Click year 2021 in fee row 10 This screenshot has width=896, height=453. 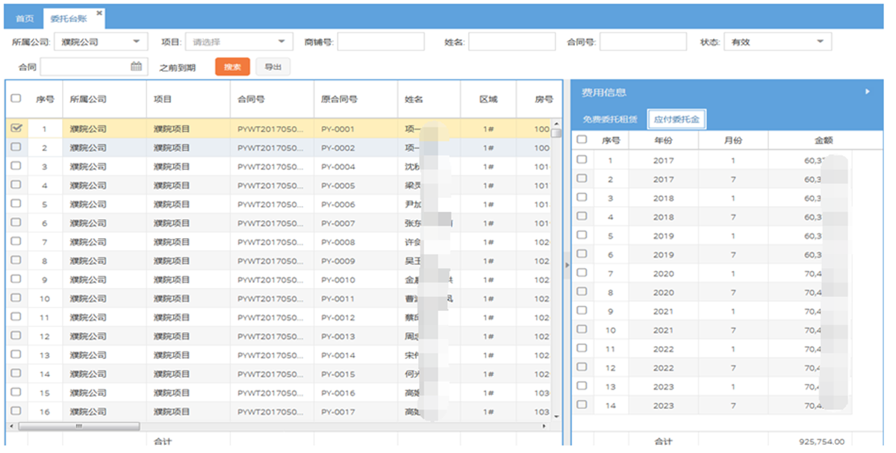663,330
